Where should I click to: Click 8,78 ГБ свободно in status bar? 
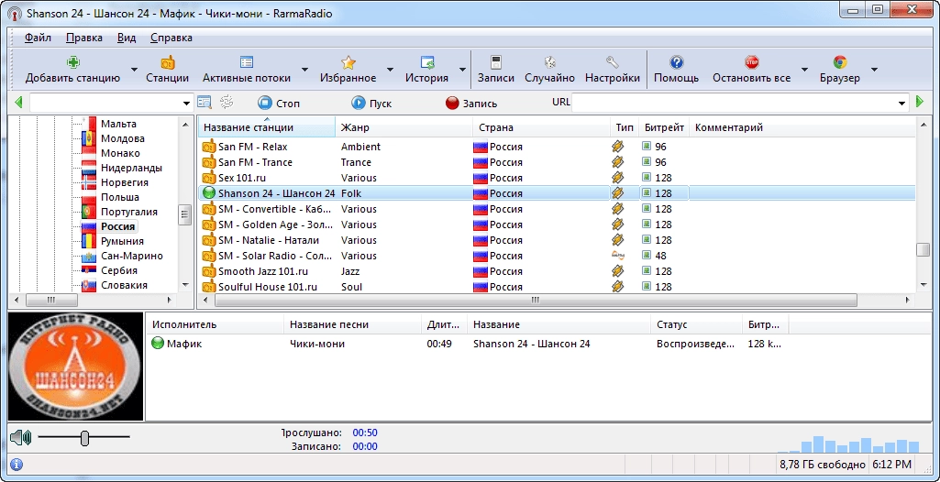822,465
